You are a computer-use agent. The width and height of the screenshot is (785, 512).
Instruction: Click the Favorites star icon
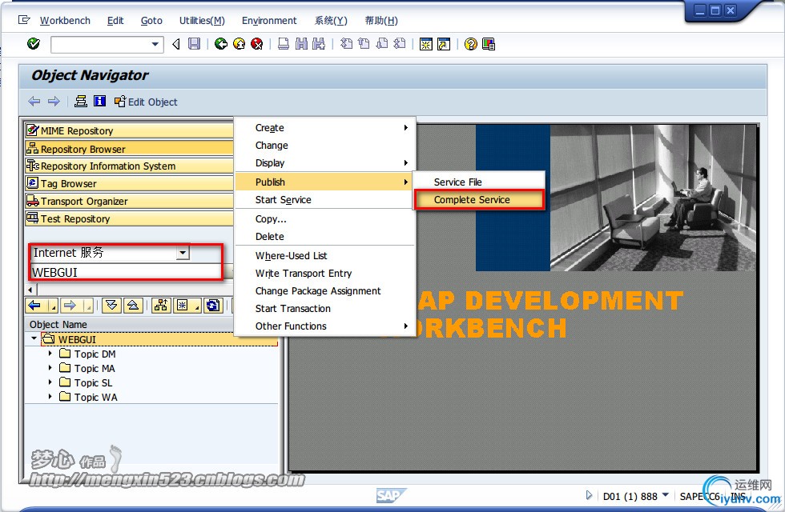[183, 306]
